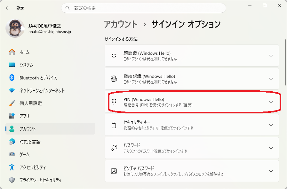Click the picture password image icon

click(114, 171)
